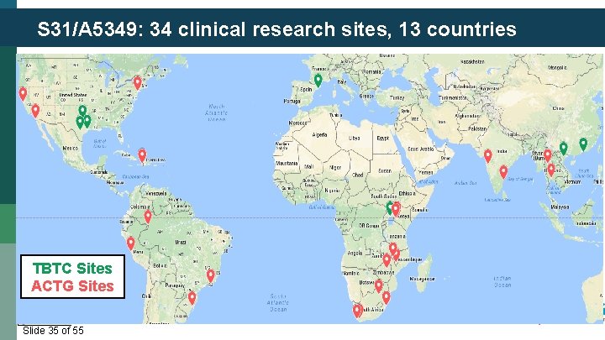Image resolution: width=605 pixels, height=340 pixels.
Task: Click the red pin in eastern South Africa
Action: [387, 297]
